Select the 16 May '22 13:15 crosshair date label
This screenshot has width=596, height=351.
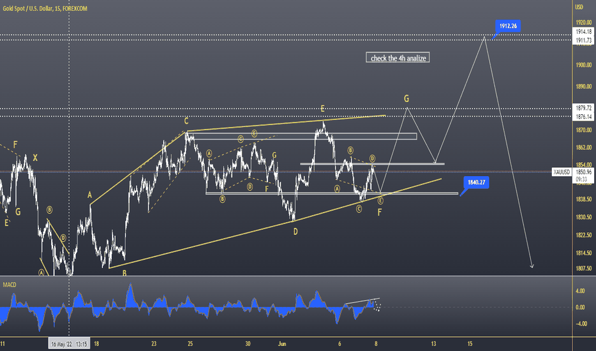69,344
